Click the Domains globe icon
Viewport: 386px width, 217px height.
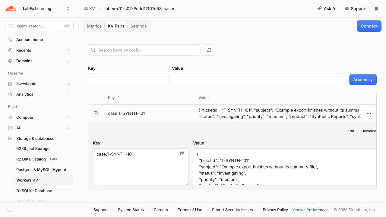pyautogui.click(x=10, y=61)
